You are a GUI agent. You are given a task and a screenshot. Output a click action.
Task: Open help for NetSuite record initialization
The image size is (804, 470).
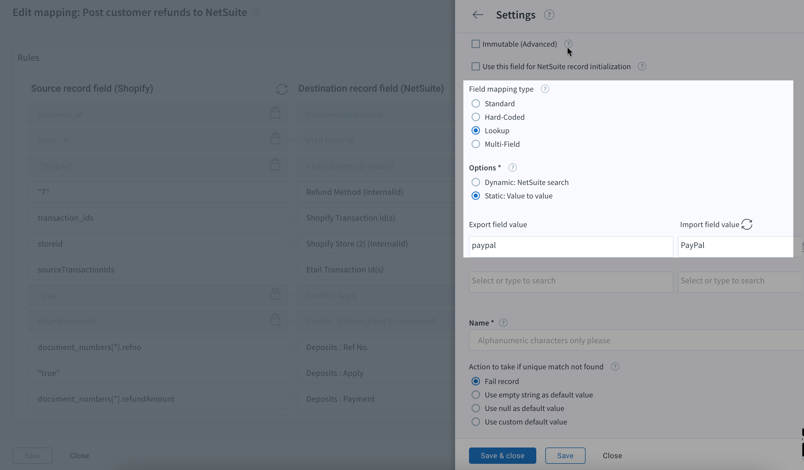642,66
